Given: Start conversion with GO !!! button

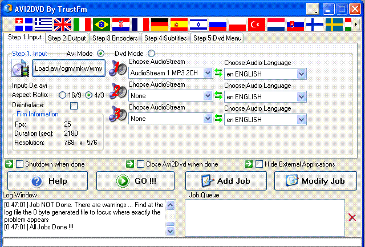Looking at the screenshot, I should pos(135,181).
